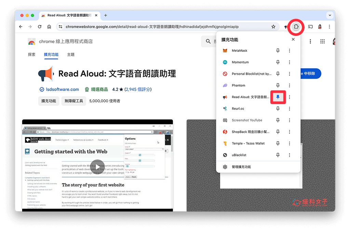Click the Temple Tezos Wallet icon

225,143
